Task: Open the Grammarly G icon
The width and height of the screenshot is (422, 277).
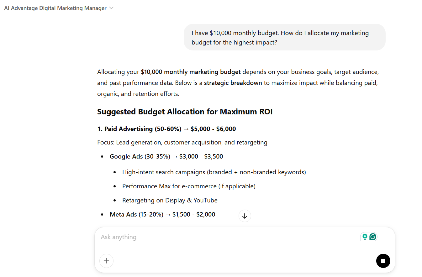Action: tap(373, 237)
